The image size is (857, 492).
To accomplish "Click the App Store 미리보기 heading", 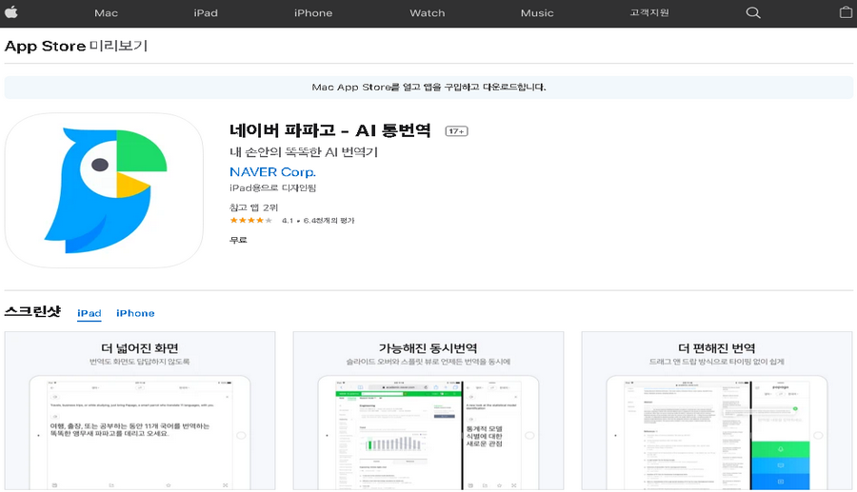I will 76,46.
